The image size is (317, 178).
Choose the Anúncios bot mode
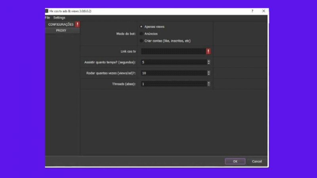click(x=141, y=34)
